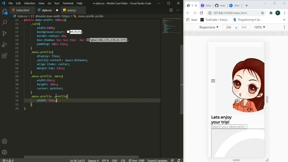Screen dimensions: 288x162
Task: Show more bookmarks chevron in Chrome
Action: [284, 20]
